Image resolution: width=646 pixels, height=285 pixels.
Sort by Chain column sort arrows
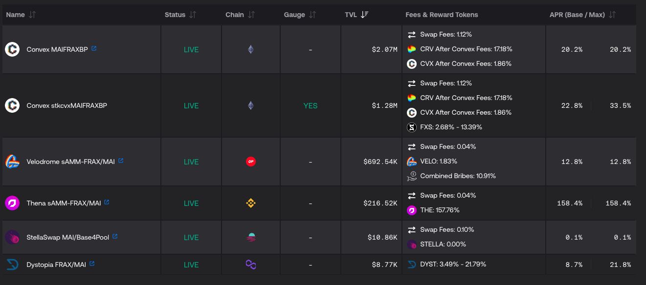click(x=251, y=15)
